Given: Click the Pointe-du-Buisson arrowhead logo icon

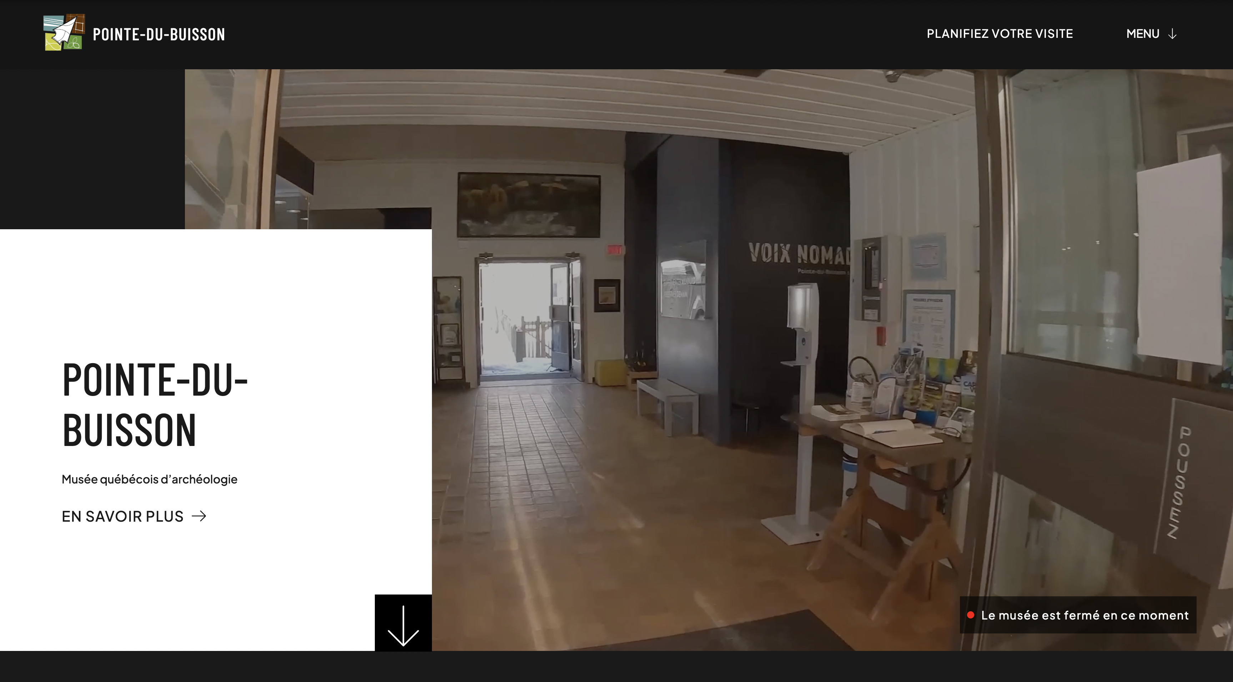Looking at the screenshot, I should [64, 32].
